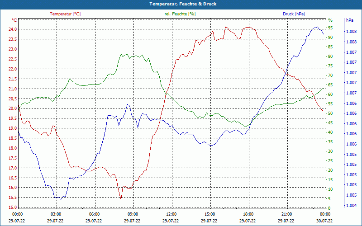Click the green 90 humidity axis value
Viewport: 362px width, 226px height.
point(330,38)
